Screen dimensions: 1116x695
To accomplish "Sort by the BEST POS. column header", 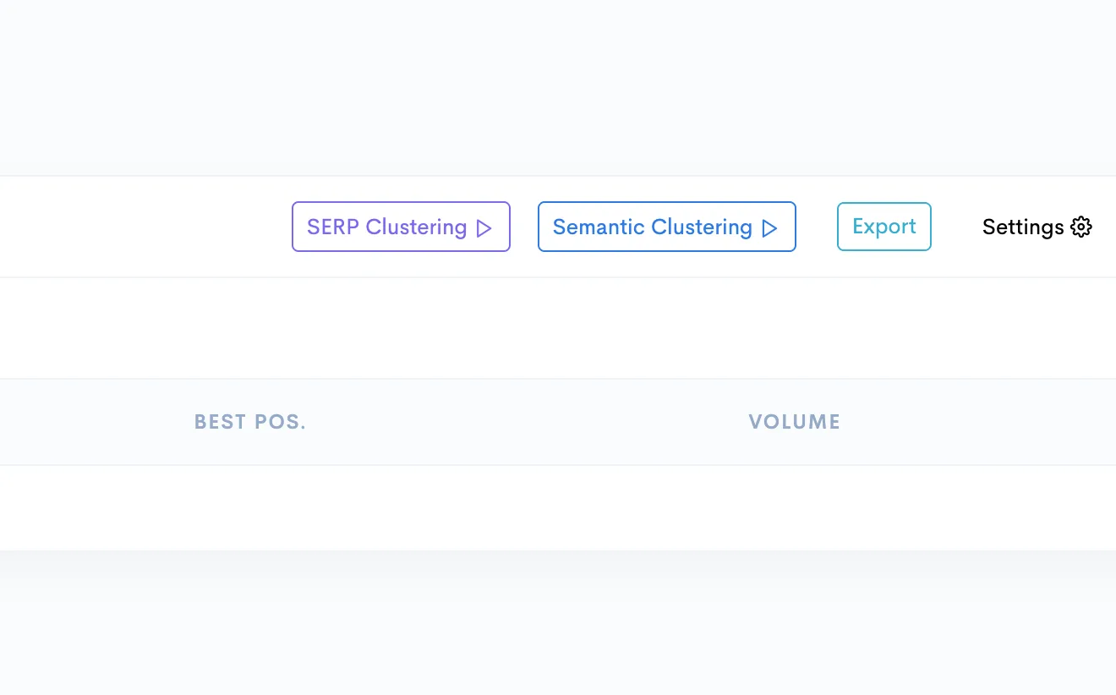I will click(250, 422).
